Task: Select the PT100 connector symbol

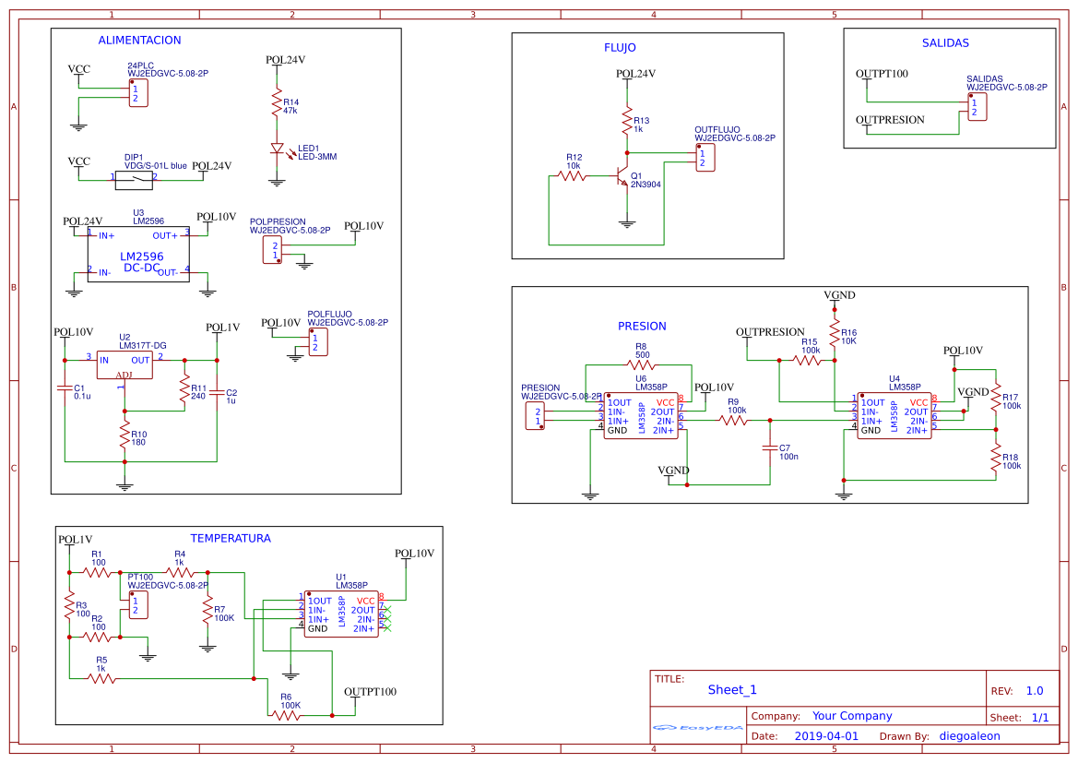Action: pos(138,605)
